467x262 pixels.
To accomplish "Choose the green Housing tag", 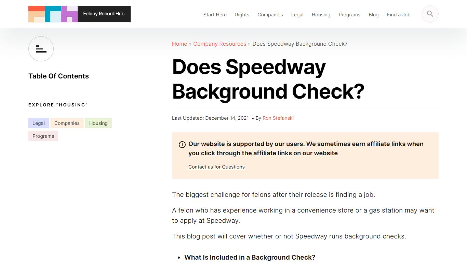I will pyautogui.click(x=98, y=123).
